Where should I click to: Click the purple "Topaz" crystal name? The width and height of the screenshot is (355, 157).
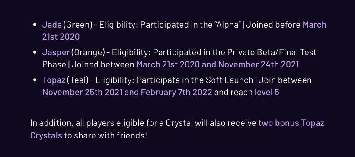(54, 80)
